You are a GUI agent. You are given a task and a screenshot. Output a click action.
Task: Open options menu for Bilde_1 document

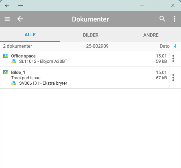pyautogui.click(x=173, y=78)
